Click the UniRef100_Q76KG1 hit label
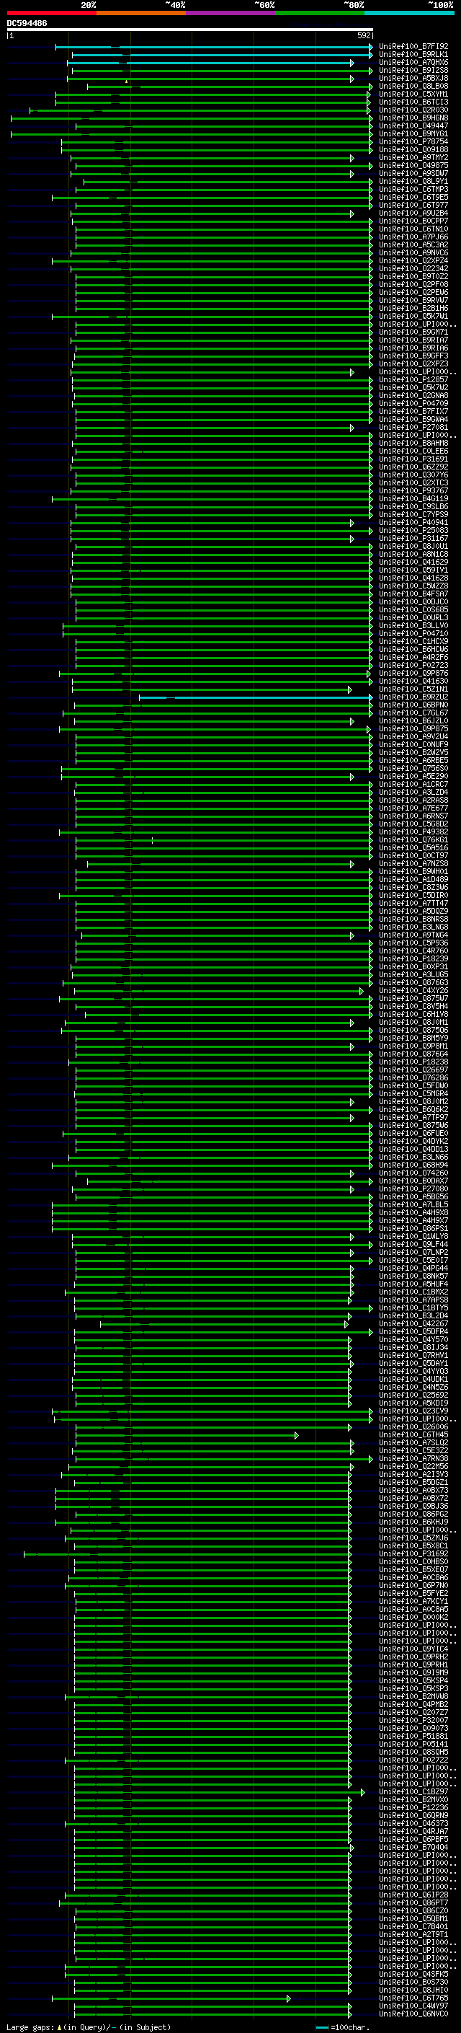The width and height of the screenshot is (461, 2033). 413,839
